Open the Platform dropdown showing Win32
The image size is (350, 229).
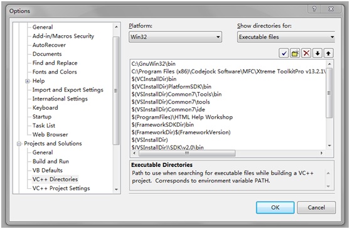click(175, 37)
